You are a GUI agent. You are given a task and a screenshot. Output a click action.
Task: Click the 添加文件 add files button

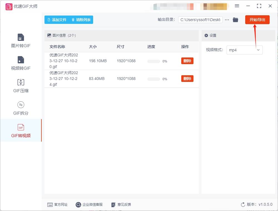pos(56,20)
